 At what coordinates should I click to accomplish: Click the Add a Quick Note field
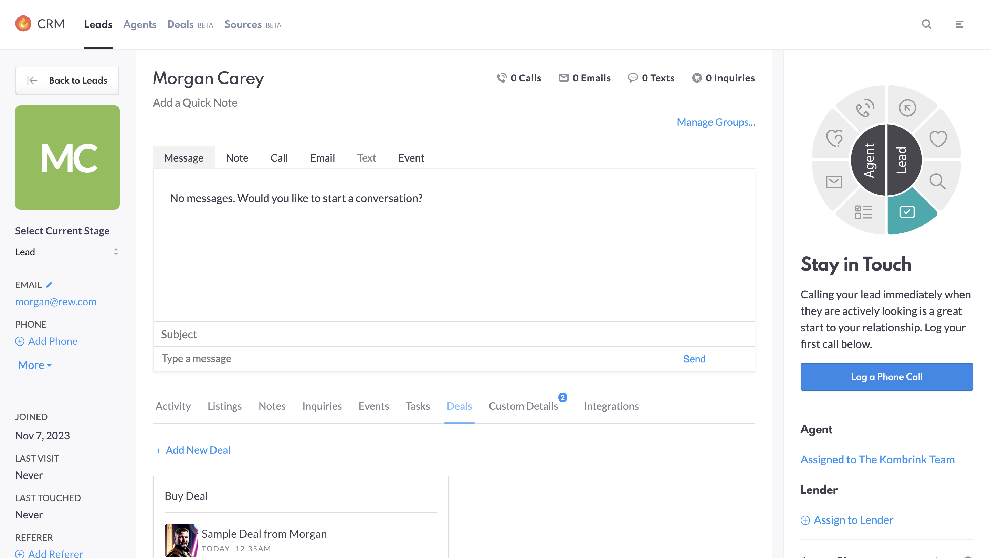click(x=195, y=102)
